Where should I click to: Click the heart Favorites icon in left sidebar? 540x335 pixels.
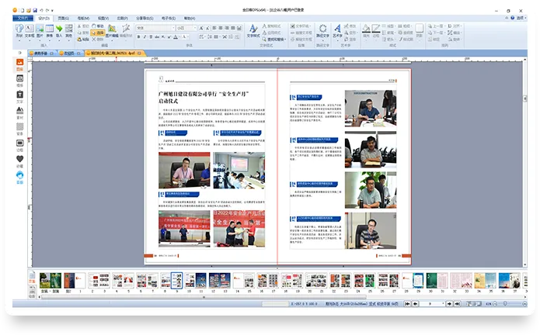point(19,159)
